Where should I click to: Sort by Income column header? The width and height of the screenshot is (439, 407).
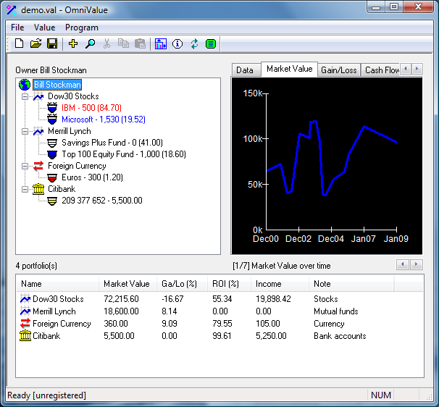pos(280,284)
